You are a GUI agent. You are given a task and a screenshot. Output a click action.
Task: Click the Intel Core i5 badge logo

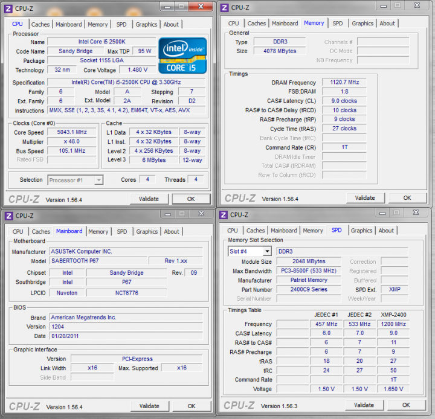click(182, 56)
